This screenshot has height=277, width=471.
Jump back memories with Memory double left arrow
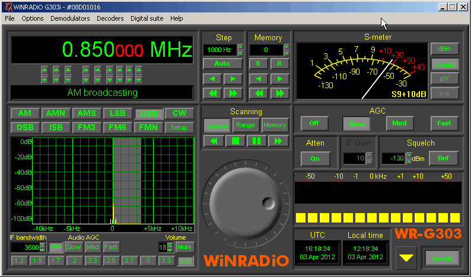[x=258, y=94]
